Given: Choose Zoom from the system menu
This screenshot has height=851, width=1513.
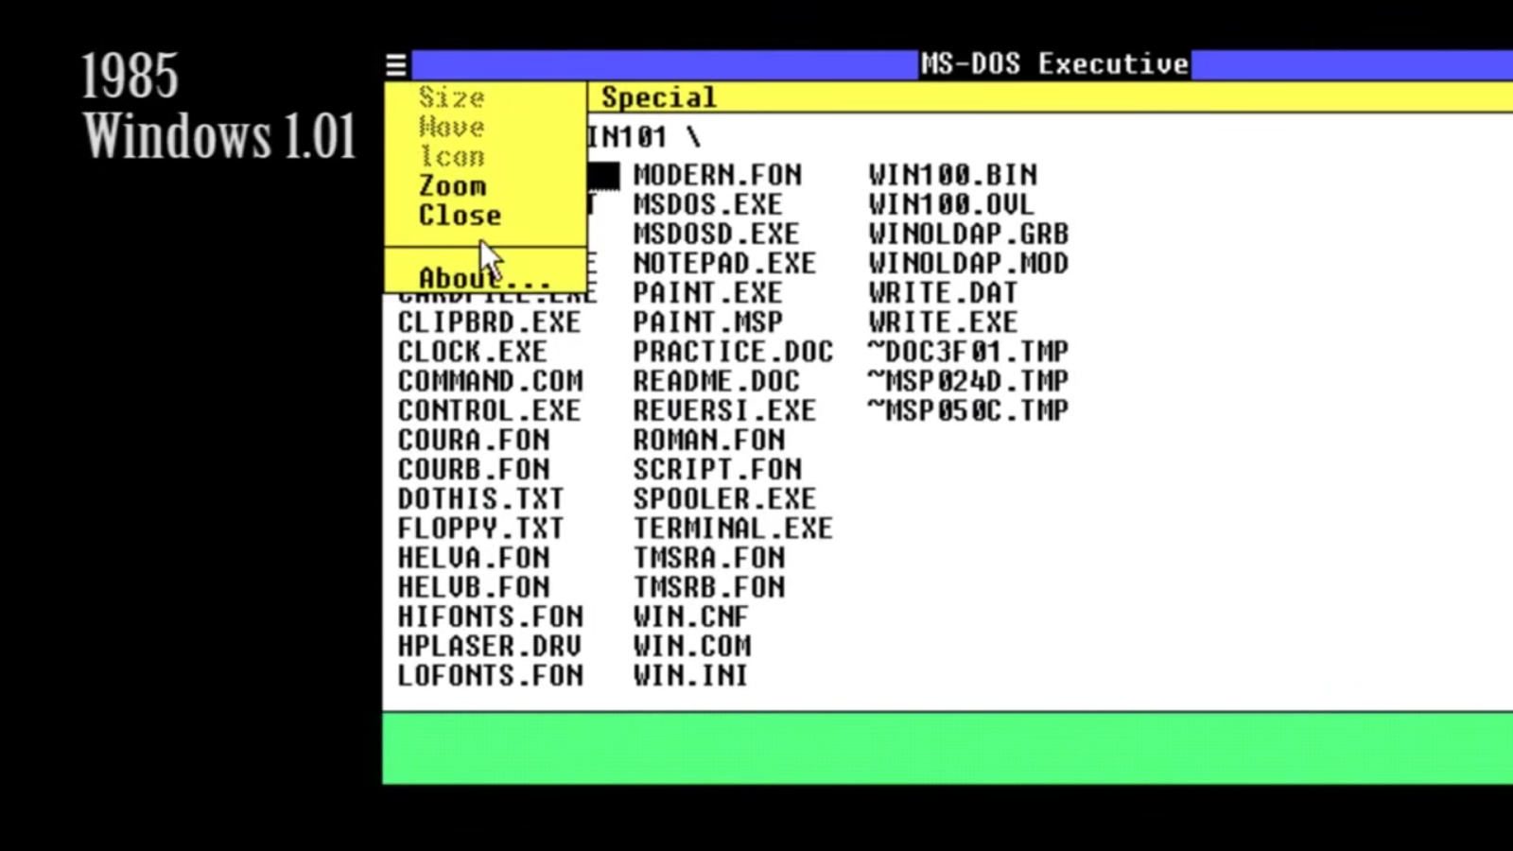Looking at the screenshot, I should tap(453, 186).
